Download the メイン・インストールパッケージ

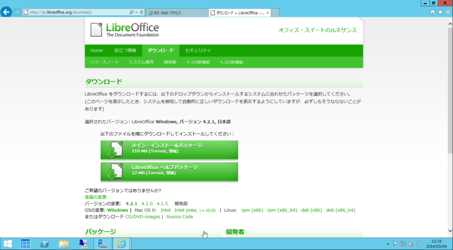click(169, 150)
